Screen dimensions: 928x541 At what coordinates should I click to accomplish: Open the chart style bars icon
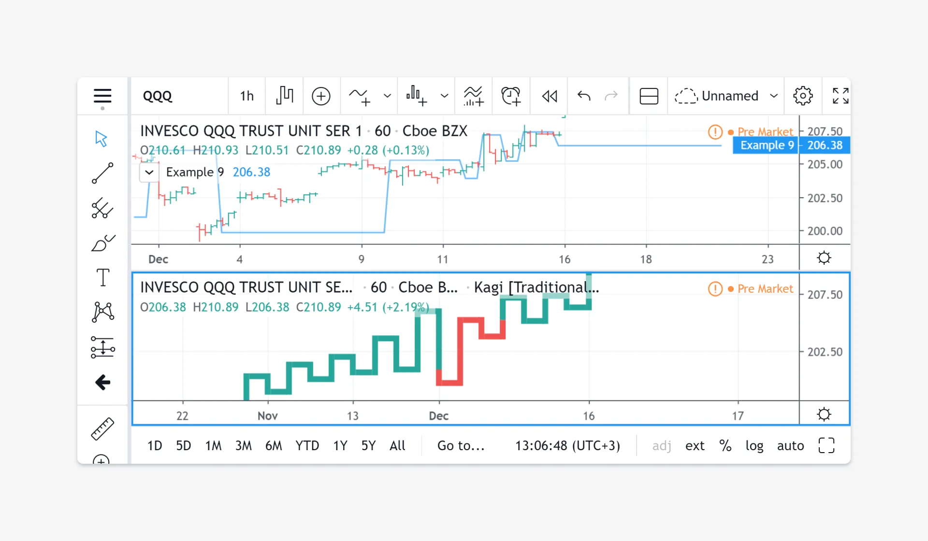285,96
